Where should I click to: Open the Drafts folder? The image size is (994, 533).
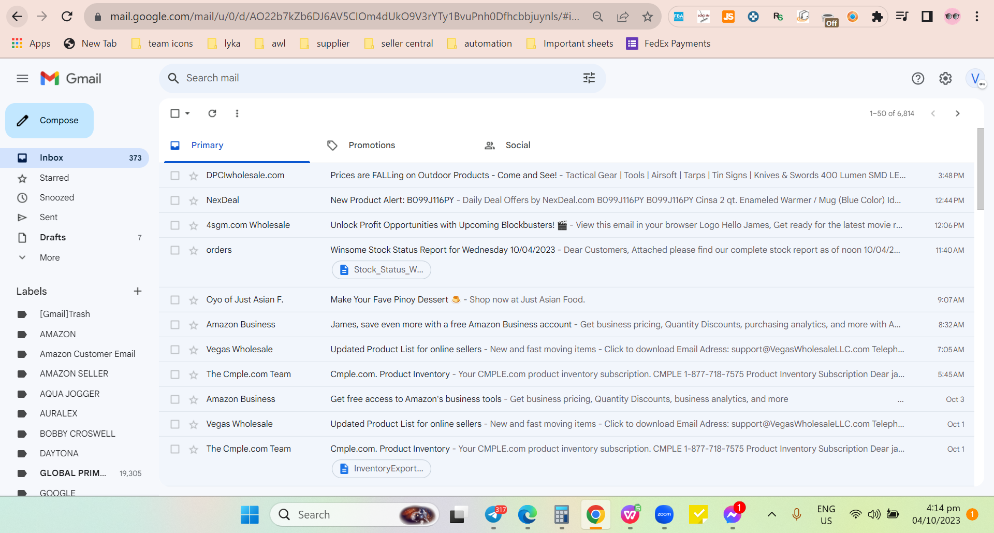[75, 237]
